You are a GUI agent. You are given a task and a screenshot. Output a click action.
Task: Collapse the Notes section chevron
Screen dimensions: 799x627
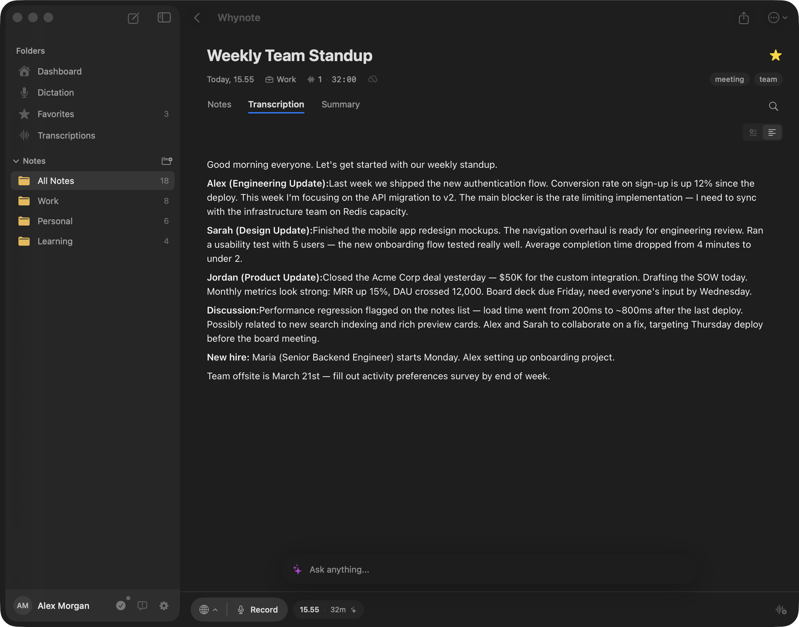coord(16,161)
